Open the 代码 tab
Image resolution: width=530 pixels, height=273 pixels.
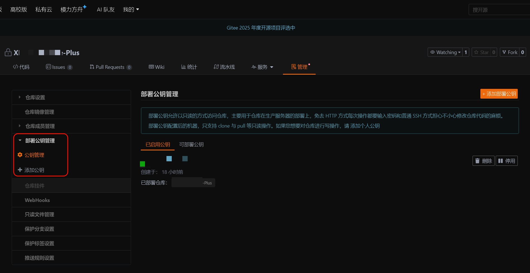21,67
